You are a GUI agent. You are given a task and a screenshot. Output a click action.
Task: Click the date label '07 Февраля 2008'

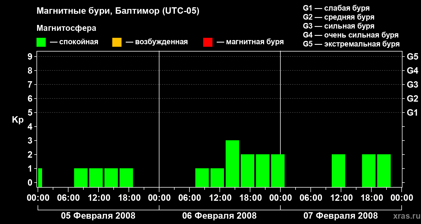tap(341, 216)
